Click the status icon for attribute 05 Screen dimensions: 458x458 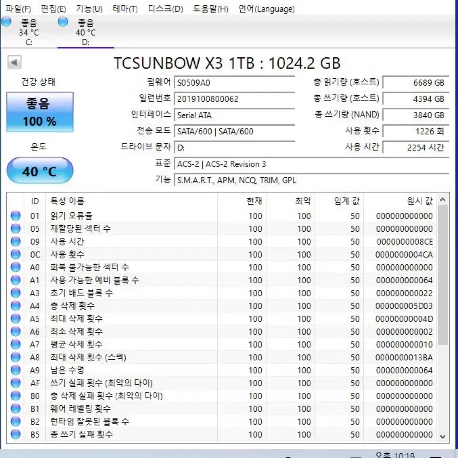coord(16,229)
